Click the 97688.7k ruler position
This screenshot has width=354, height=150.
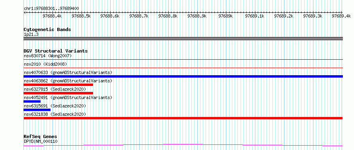coord(139,16)
